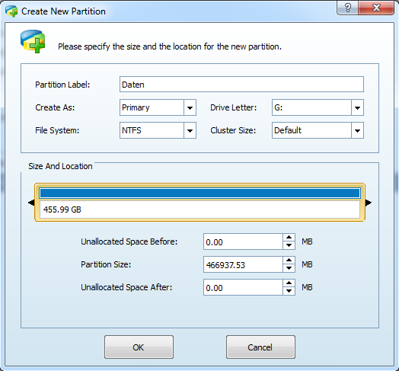Confirm partition creation with OK button
Viewport: 399px width, 371px height.
(x=139, y=347)
